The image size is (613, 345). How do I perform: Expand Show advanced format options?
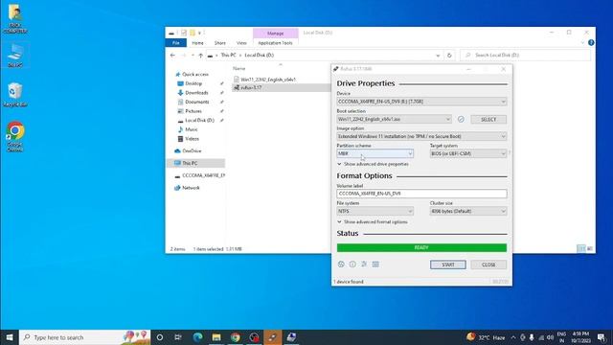coord(373,222)
